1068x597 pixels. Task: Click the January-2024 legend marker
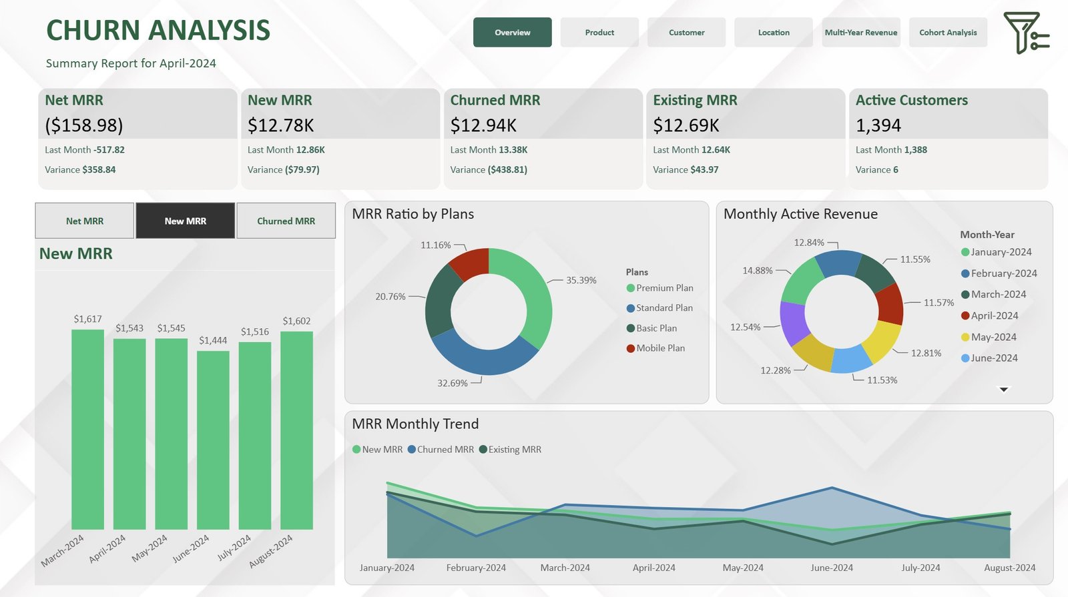coord(965,252)
